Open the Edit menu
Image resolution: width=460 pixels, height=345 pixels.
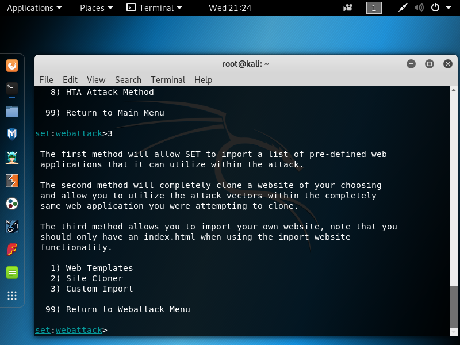(x=70, y=80)
